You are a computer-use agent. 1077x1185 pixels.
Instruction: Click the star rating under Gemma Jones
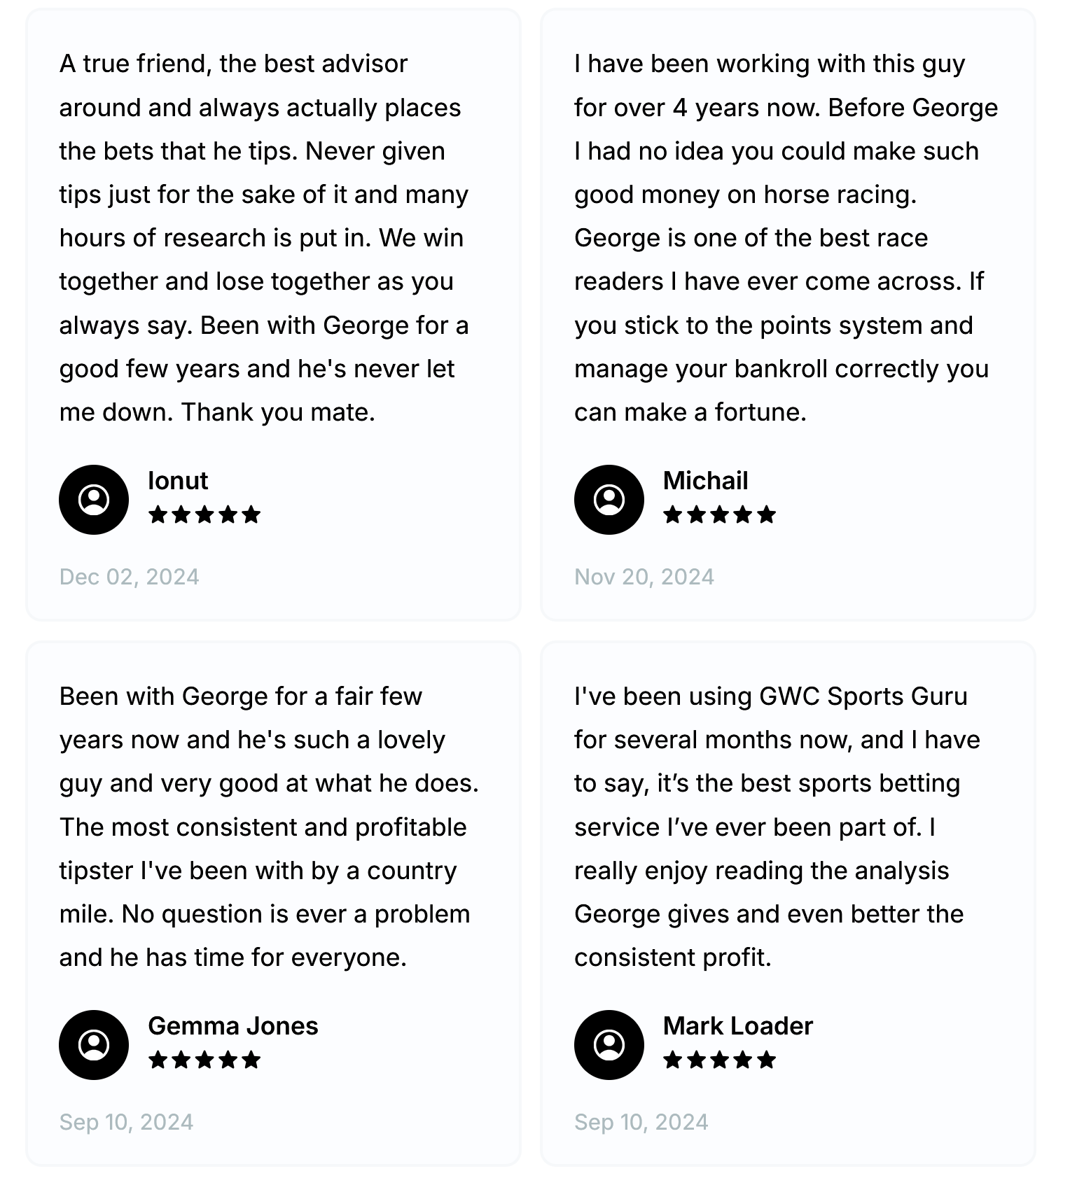pos(204,1060)
